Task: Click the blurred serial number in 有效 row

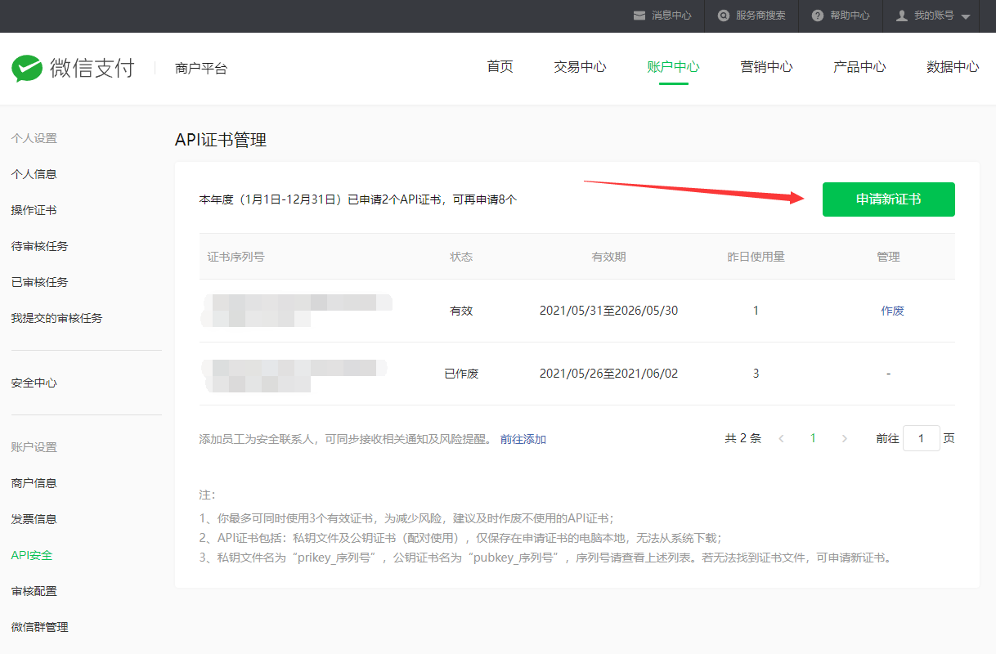Action: pyautogui.click(x=298, y=311)
